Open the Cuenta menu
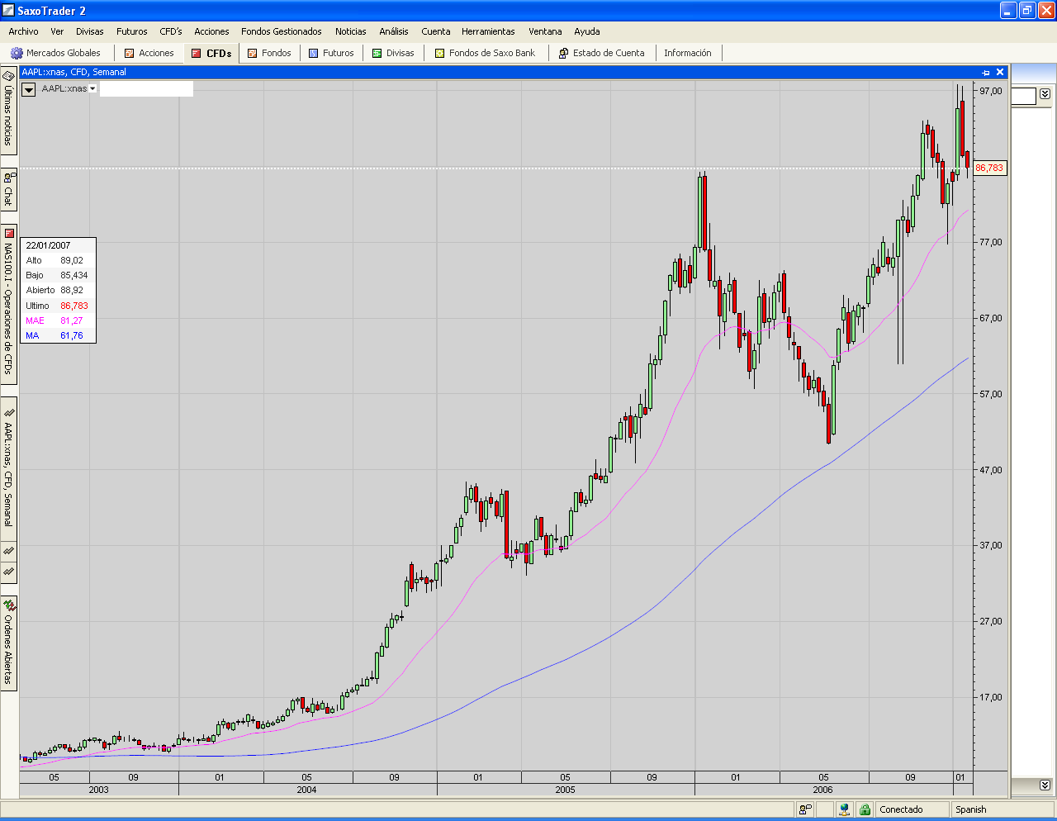 pyautogui.click(x=436, y=31)
